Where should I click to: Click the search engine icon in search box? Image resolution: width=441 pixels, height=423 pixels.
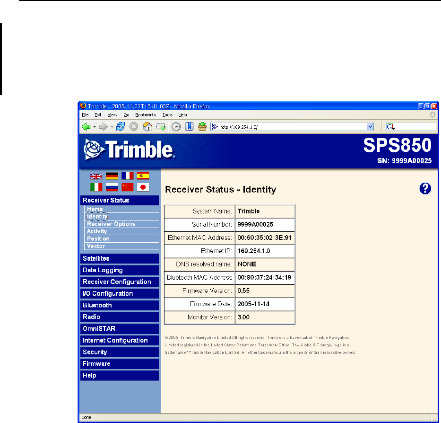pos(390,127)
